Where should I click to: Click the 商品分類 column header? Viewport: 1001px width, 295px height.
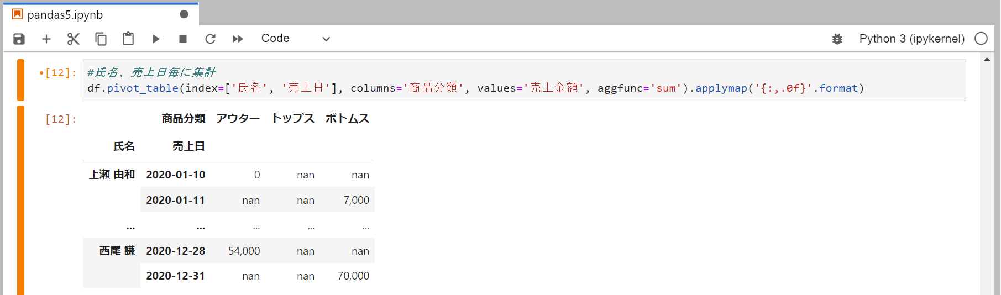(x=183, y=119)
